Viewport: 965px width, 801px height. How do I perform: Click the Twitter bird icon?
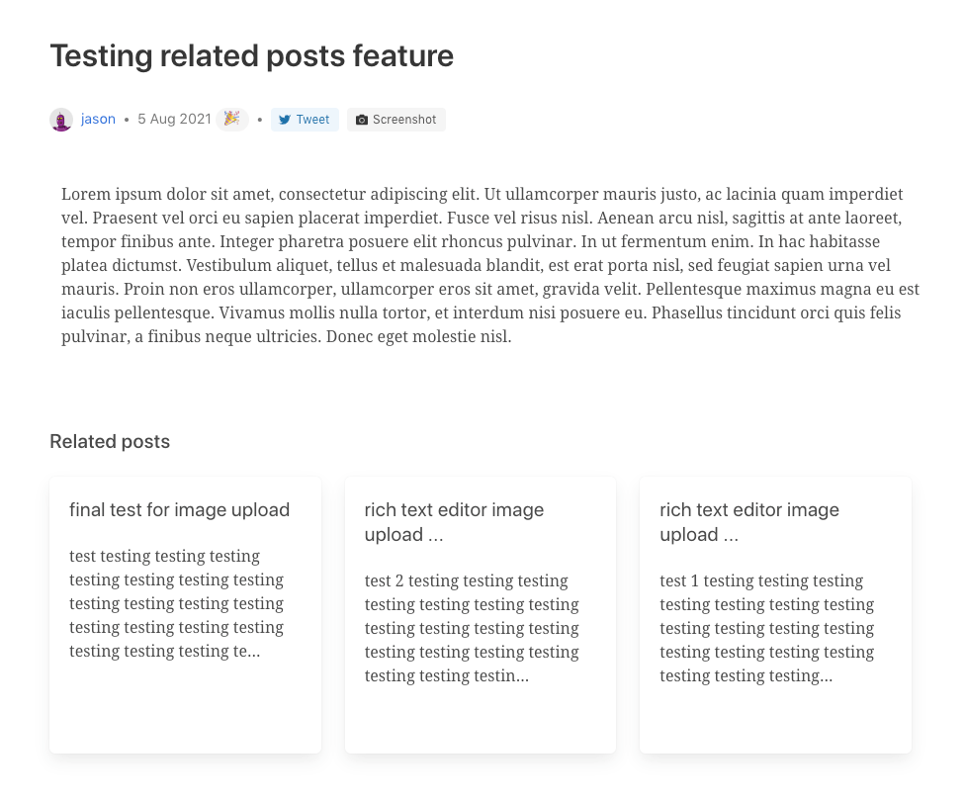285,120
